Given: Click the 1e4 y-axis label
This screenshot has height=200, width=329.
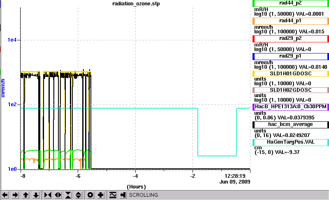Looking at the screenshot, I should [x=12, y=40].
